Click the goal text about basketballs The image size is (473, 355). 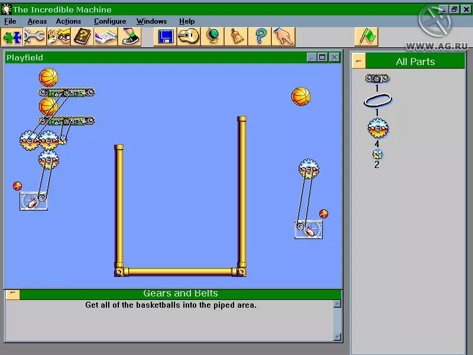tap(171, 305)
